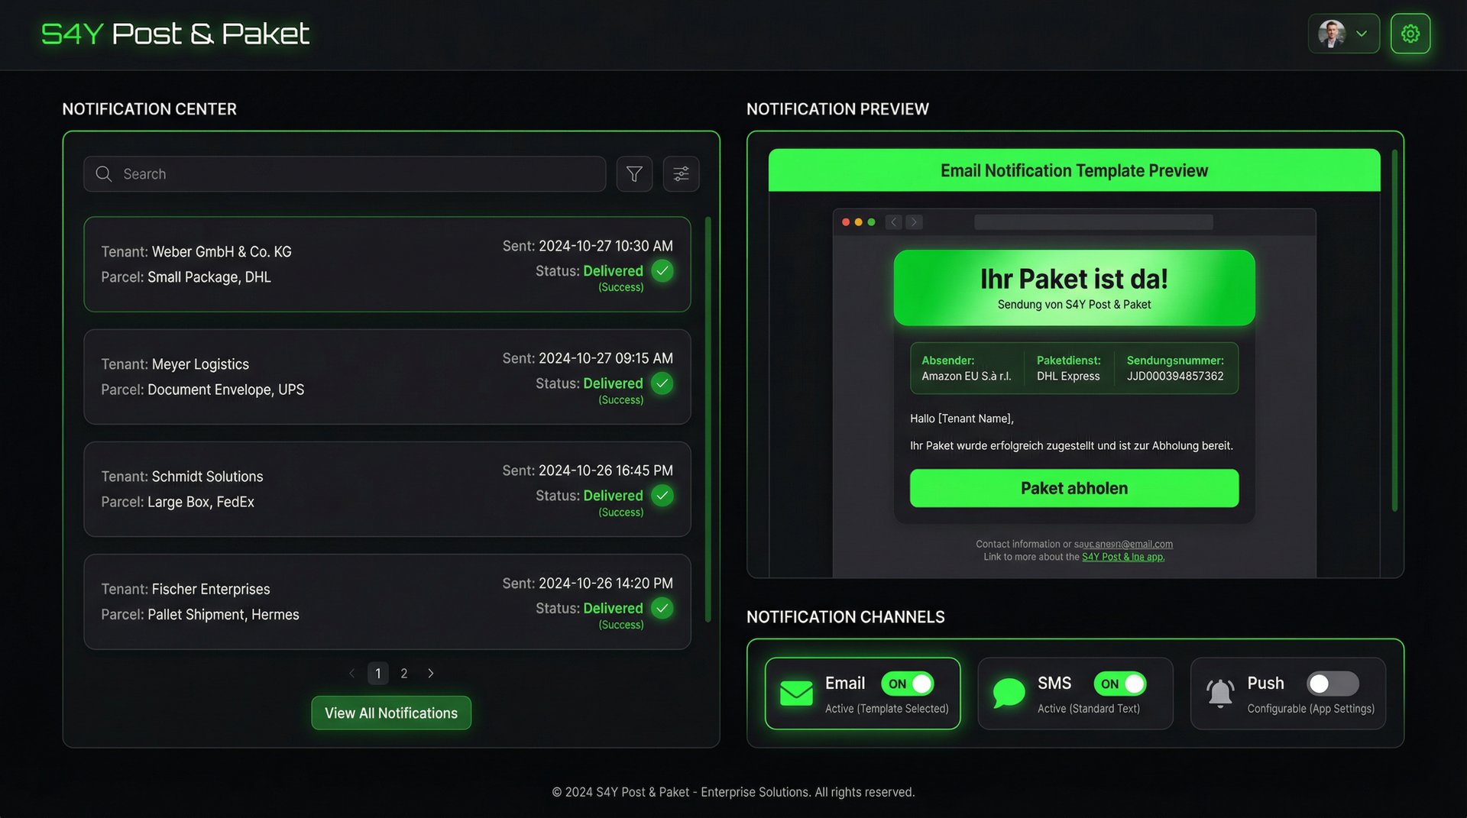Click the back arrow in email preview window

[x=892, y=221]
